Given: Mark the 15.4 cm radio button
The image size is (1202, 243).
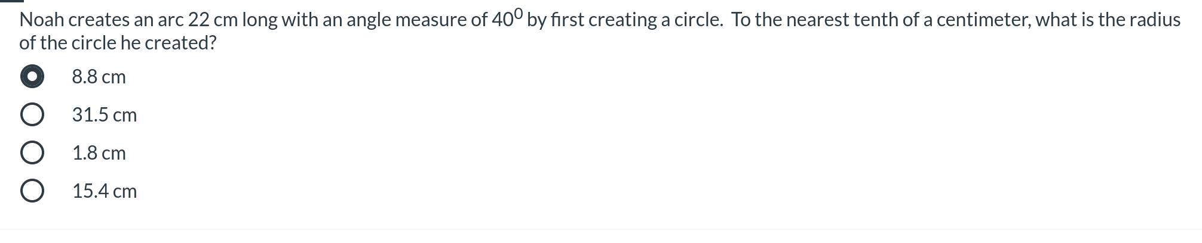Looking at the screenshot, I should pos(32,191).
